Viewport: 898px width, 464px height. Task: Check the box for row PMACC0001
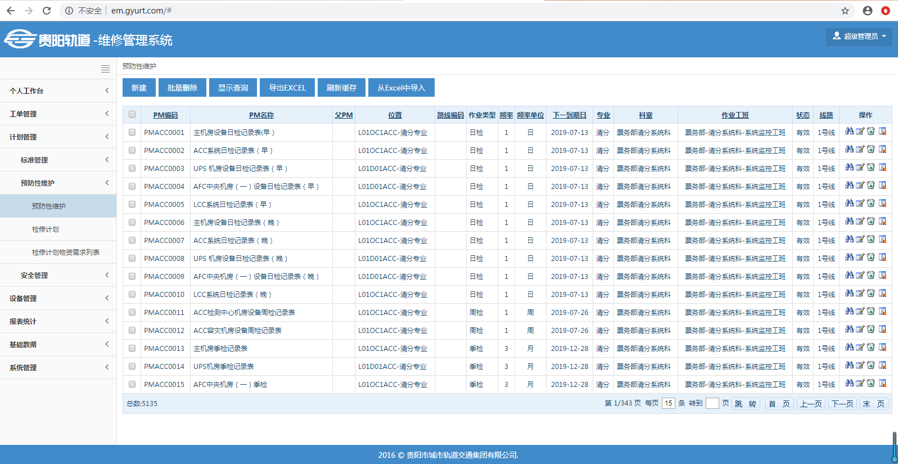click(132, 133)
